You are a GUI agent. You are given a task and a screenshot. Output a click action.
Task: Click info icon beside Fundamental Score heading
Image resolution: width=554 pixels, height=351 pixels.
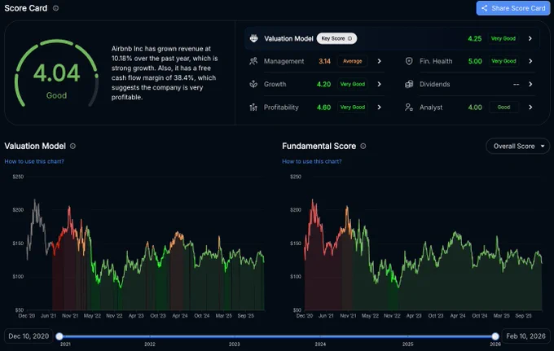(363, 146)
